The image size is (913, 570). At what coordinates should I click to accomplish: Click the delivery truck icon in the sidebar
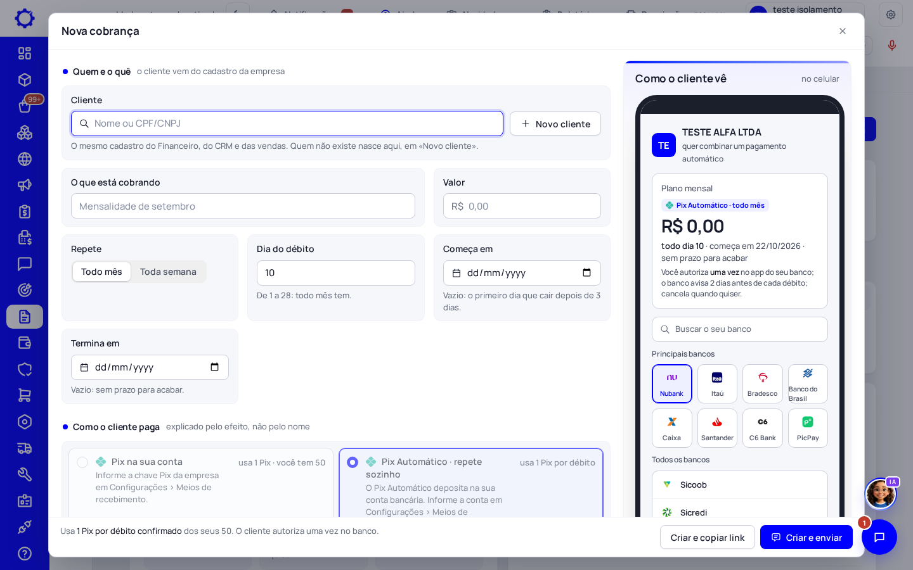click(x=25, y=448)
